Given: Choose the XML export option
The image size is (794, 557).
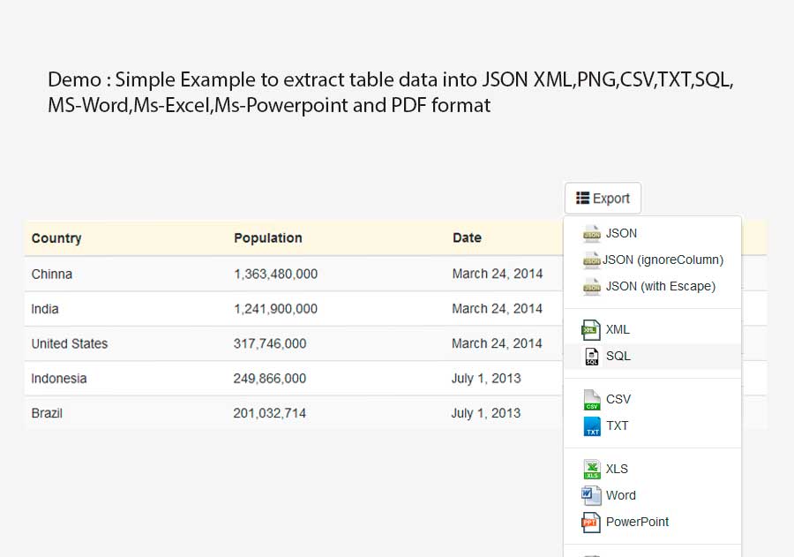Looking at the screenshot, I should [x=618, y=329].
